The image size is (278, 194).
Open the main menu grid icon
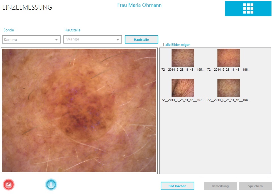[x=248, y=8]
